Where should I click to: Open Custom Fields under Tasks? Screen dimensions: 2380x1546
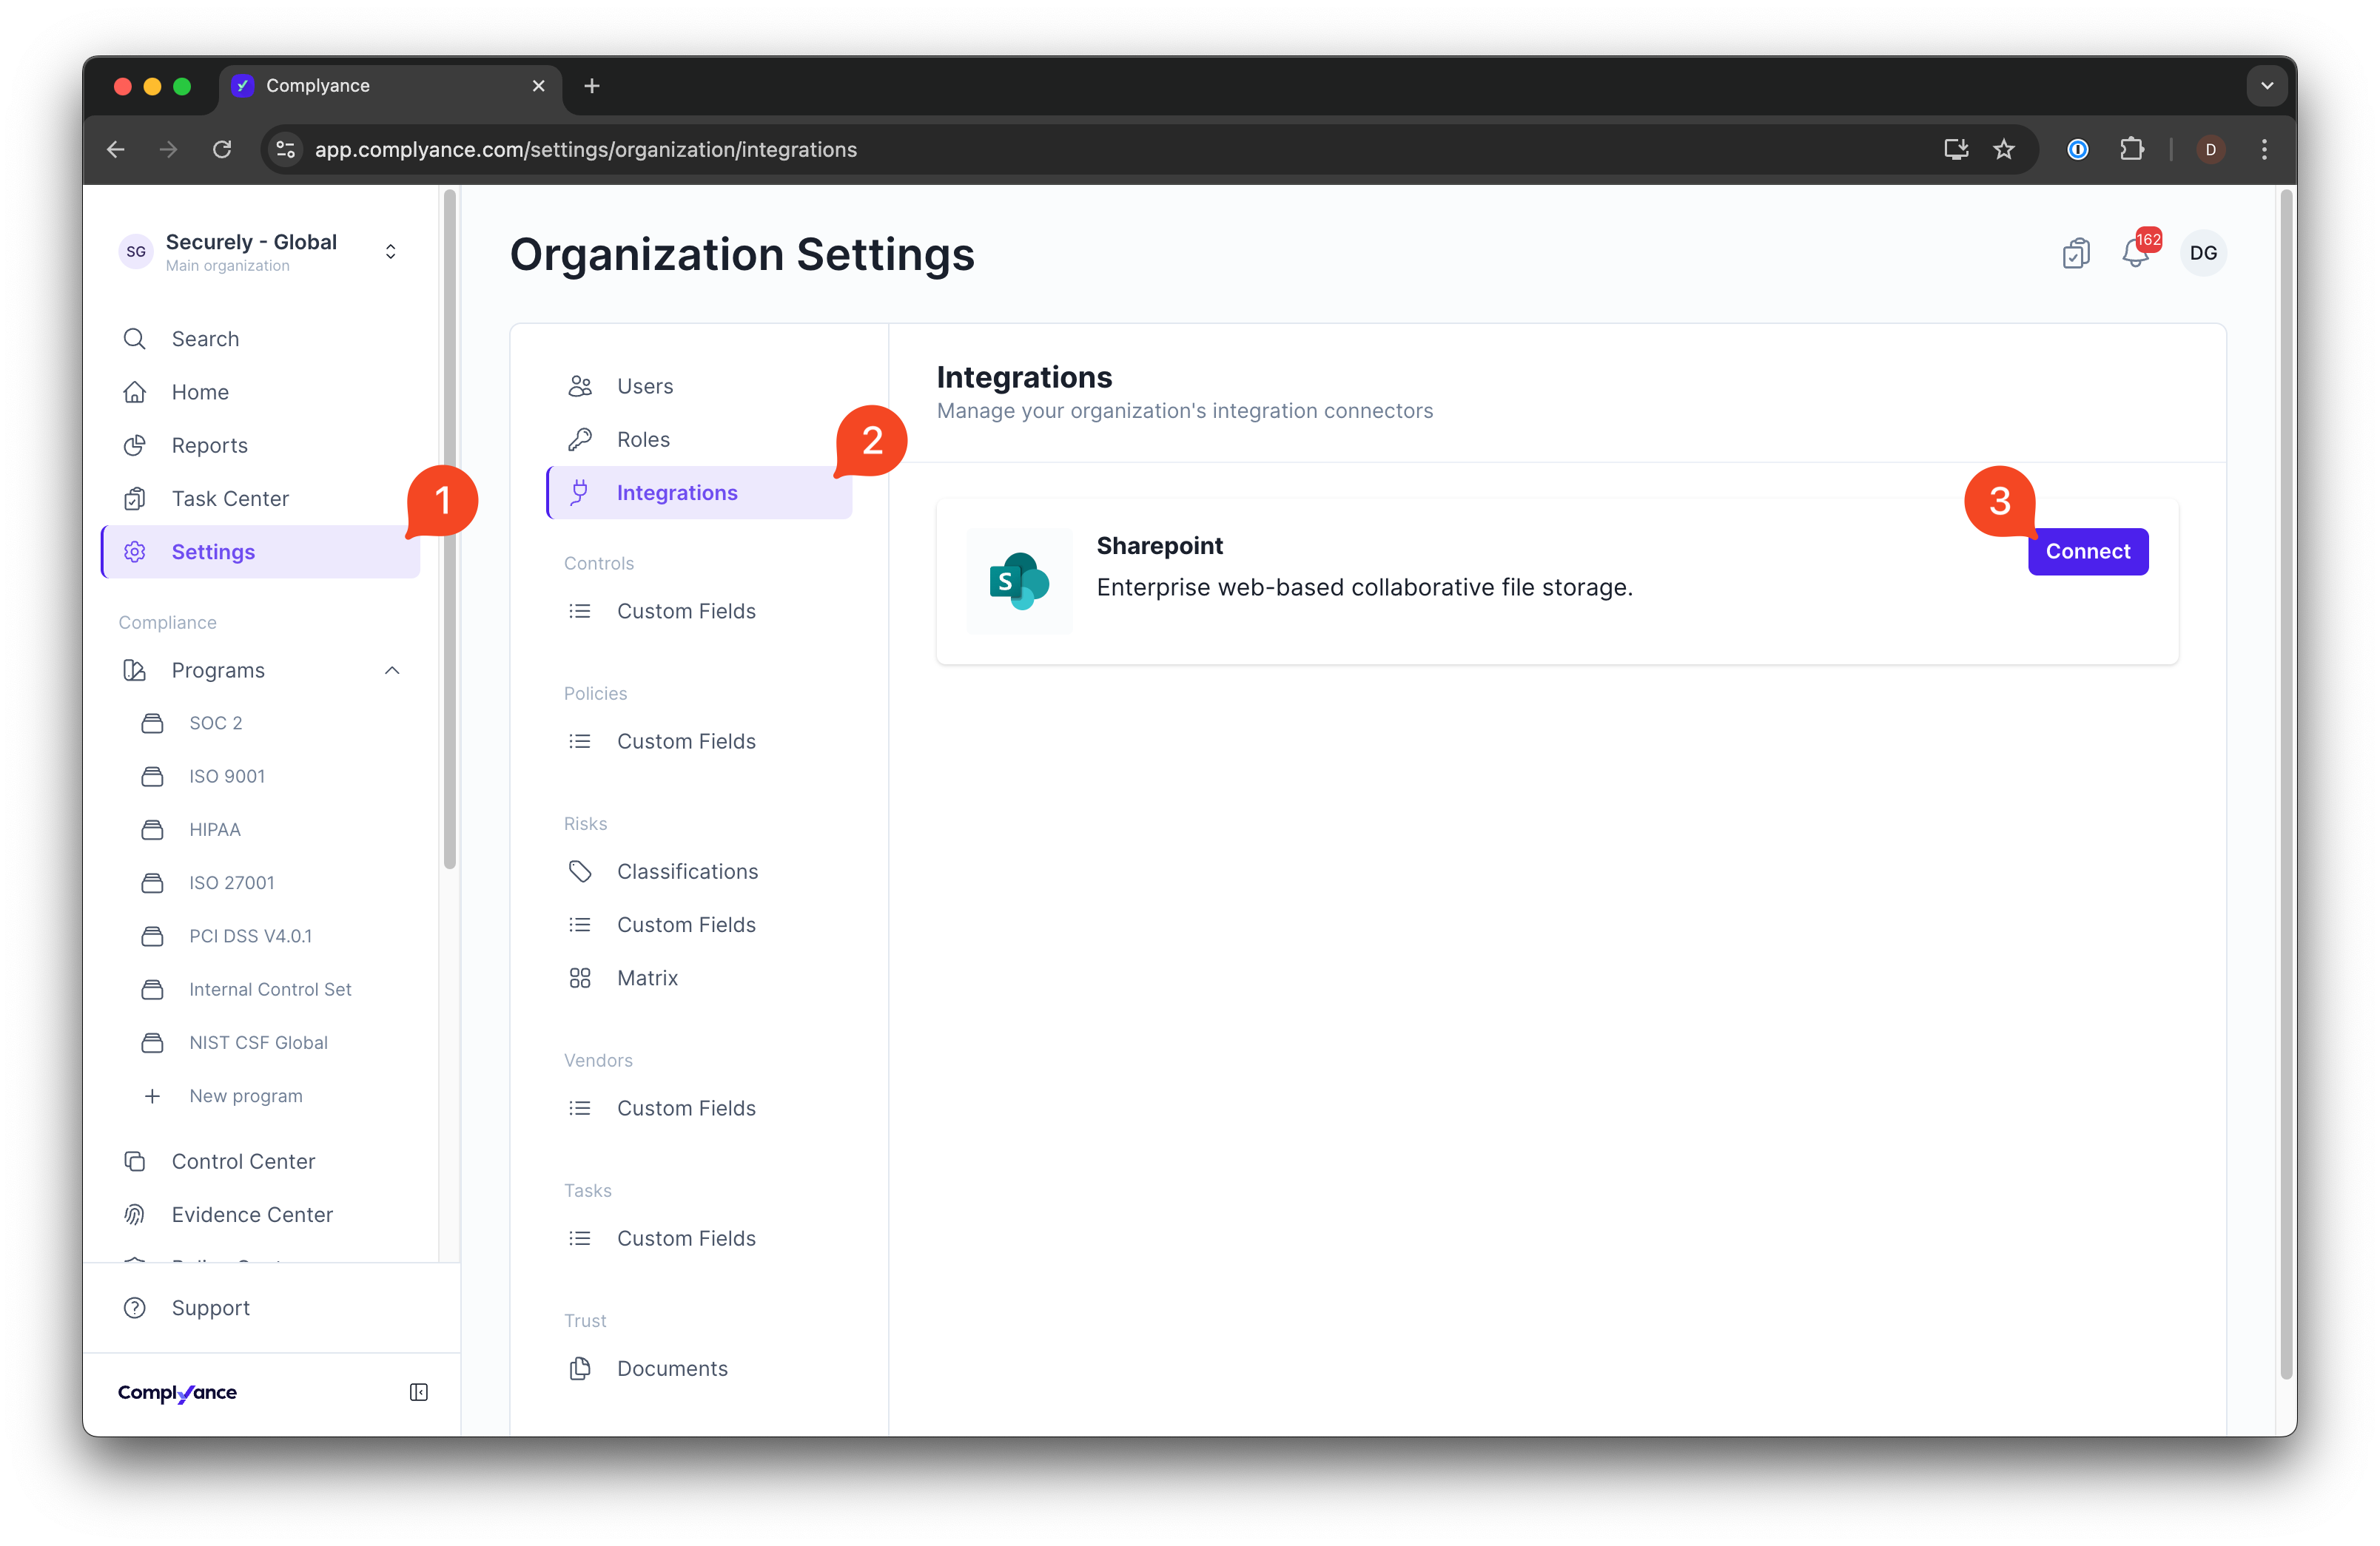point(700,1238)
